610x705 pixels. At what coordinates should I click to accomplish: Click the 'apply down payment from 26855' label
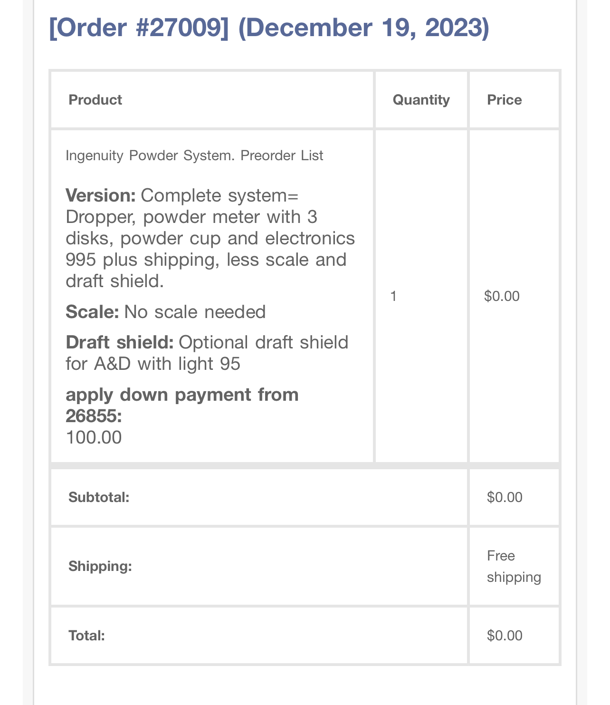[x=182, y=405]
